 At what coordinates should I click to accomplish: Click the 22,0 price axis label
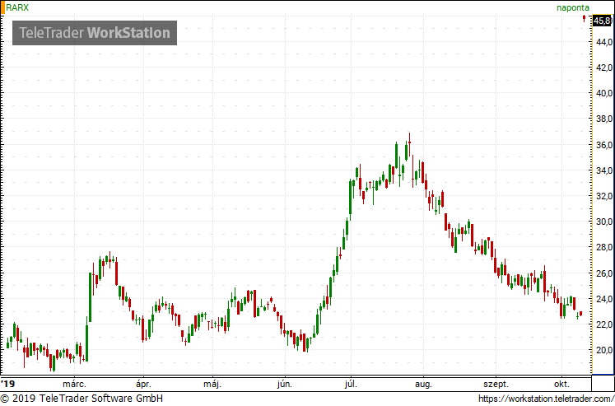pos(604,324)
